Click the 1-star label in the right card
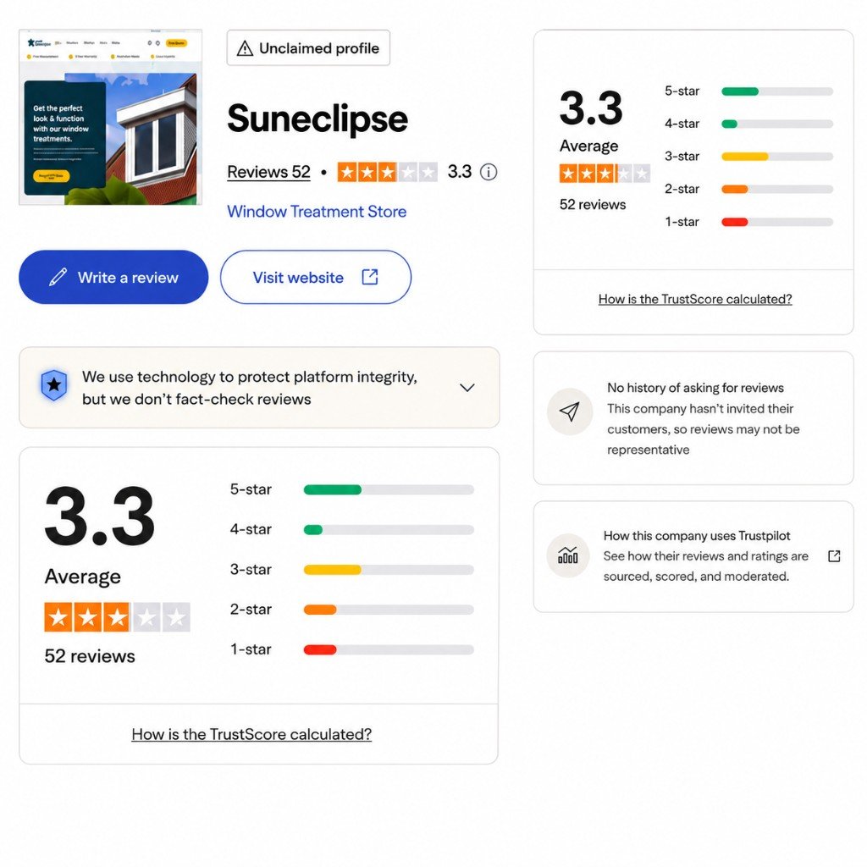This screenshot has height=867, width=867. tap(682, 222)
